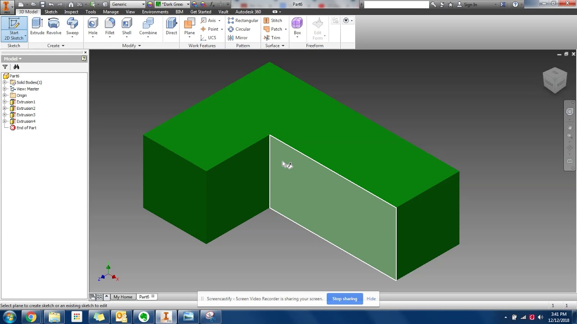The height and width of the screenshot is (324, 577).
Task: Open the Windows Start menu
Action: tap(9, 317)
